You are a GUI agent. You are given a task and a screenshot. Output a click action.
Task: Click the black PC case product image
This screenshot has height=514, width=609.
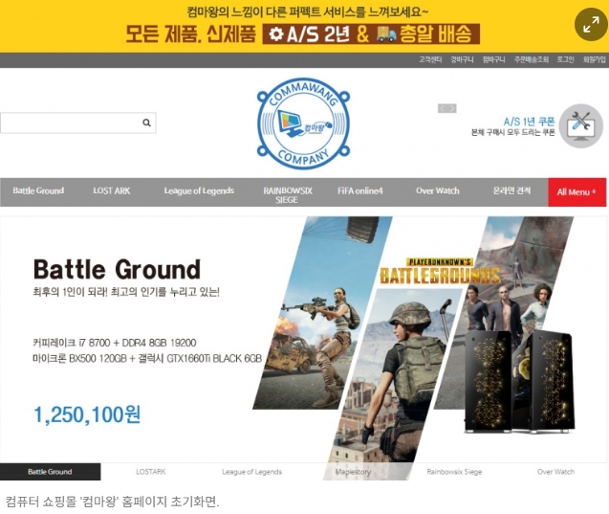tap(519, 381)
